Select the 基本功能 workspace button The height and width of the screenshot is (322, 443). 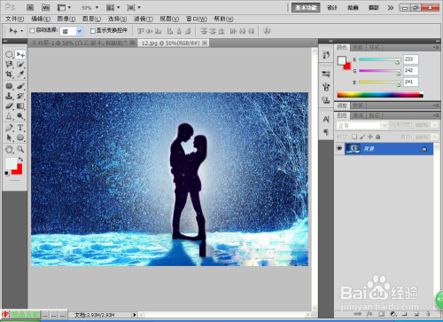coord(306,8)
